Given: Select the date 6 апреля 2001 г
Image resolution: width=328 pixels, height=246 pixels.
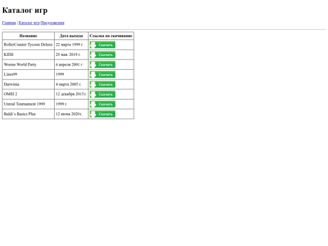Looking at the screenshot, I should (69, 64).
